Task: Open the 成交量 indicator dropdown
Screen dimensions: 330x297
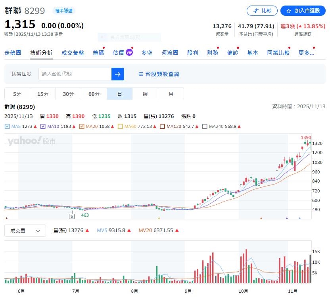Action: (25, 230)
